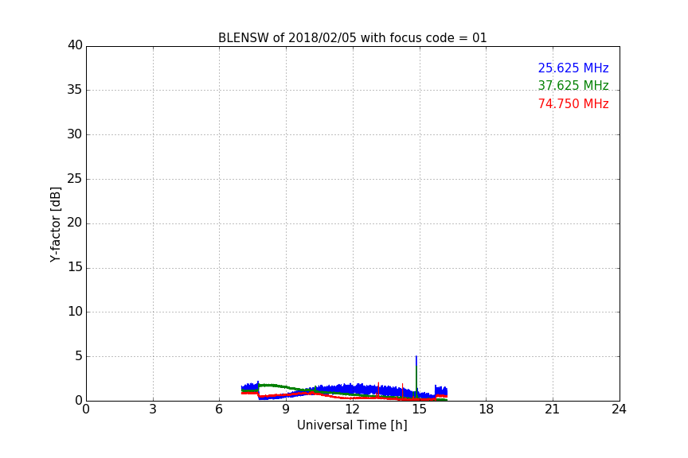The width and height of the screenshot is (688, 458).
Task: Click the y-axis tick label 15
Action: 75,267
